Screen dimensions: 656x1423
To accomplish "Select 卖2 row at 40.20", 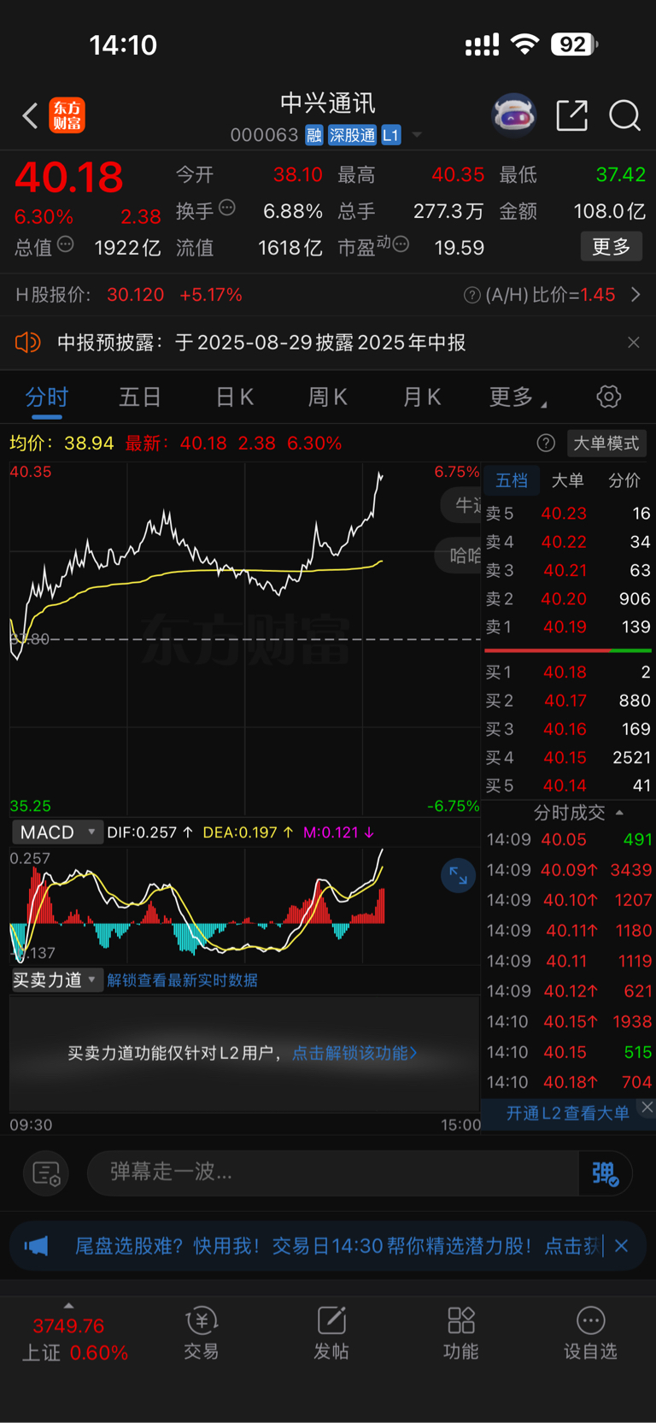I will [x=568, y=599].
